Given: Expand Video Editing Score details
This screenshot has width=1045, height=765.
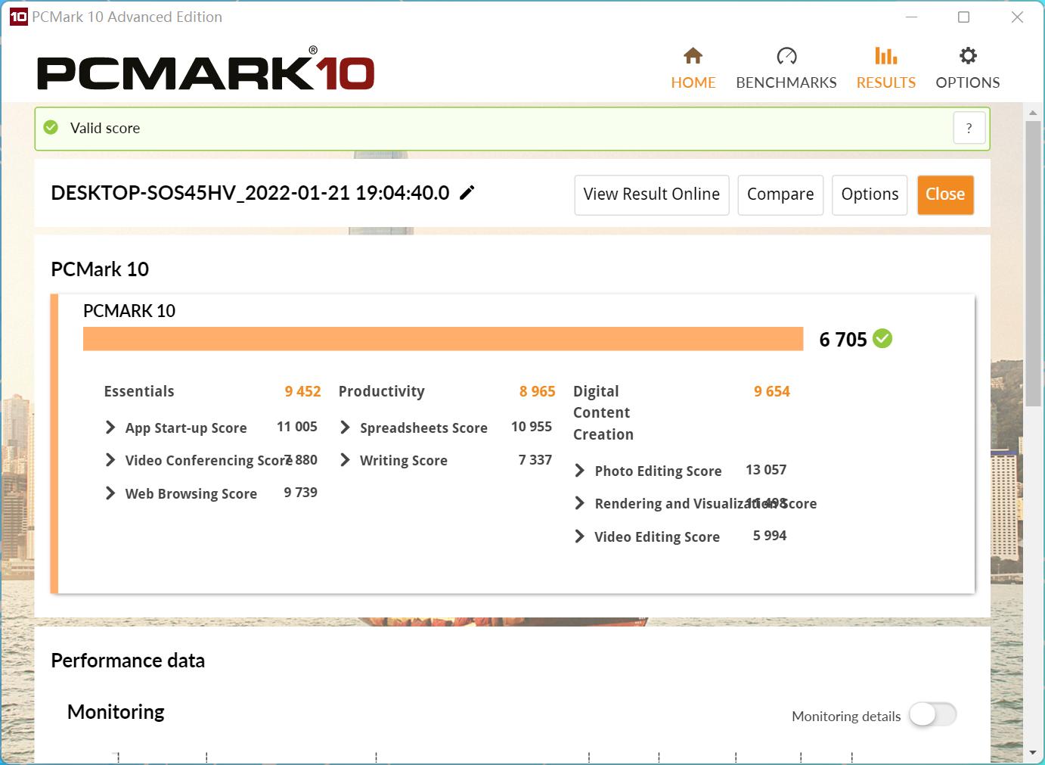Looking at the screenshot, I should 580,536.
